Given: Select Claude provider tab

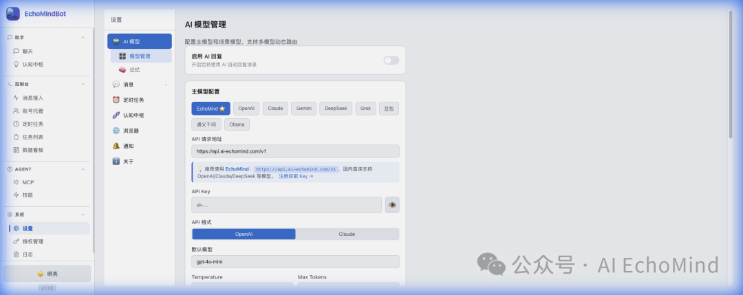Looking at the screenshot, I should 275,109.
